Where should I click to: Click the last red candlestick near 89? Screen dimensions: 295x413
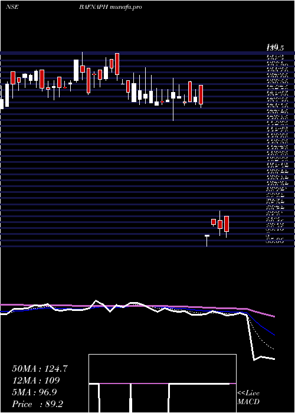coord(227,224)
